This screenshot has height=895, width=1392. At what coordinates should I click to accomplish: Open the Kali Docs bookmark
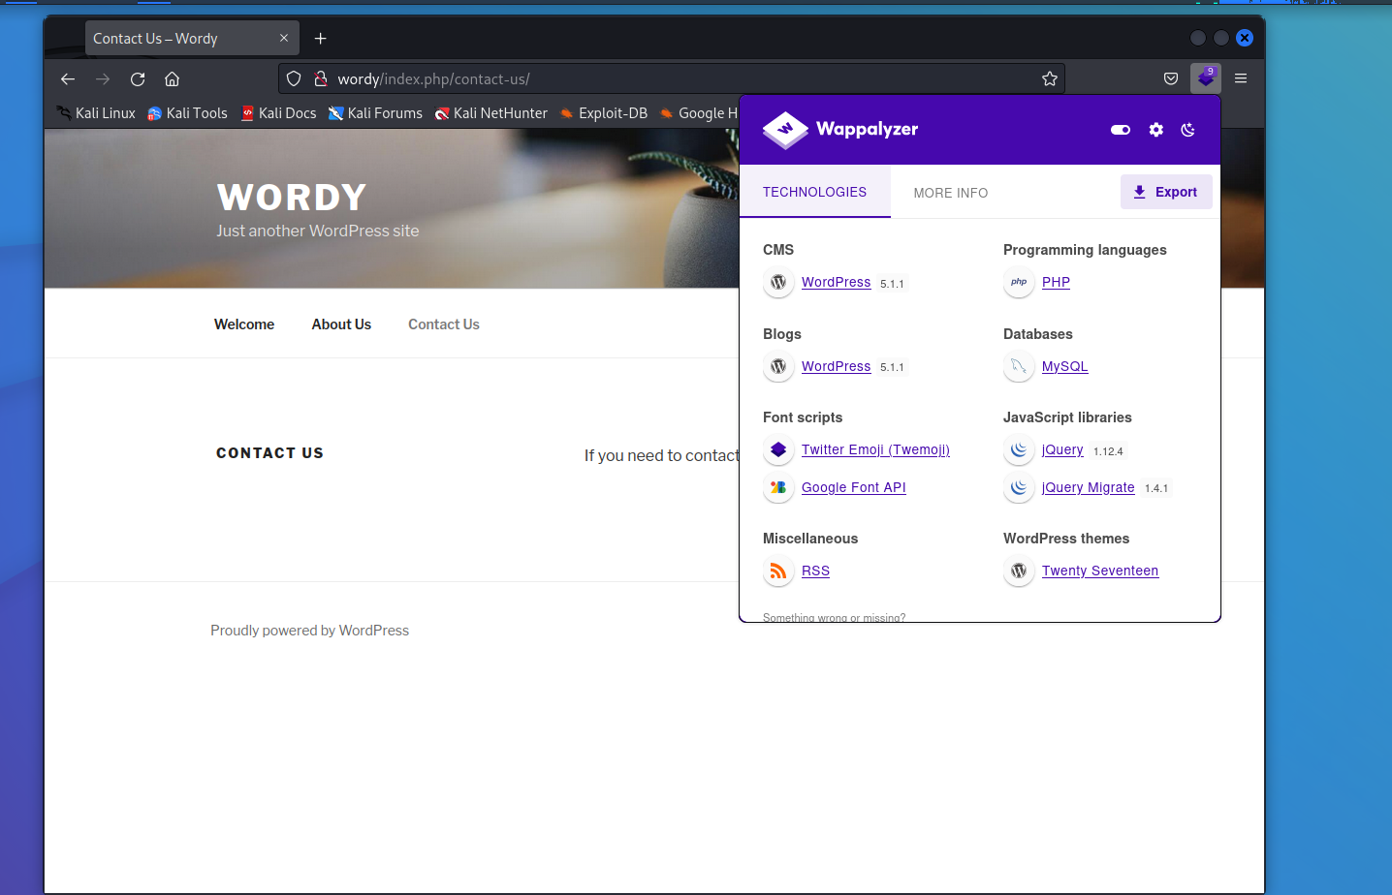coord(279,113)
